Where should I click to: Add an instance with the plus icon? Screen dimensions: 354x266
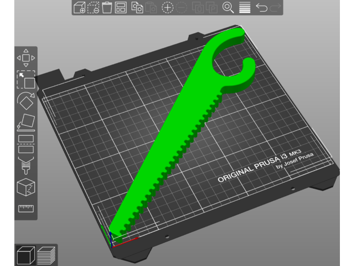tap(167, 7)
